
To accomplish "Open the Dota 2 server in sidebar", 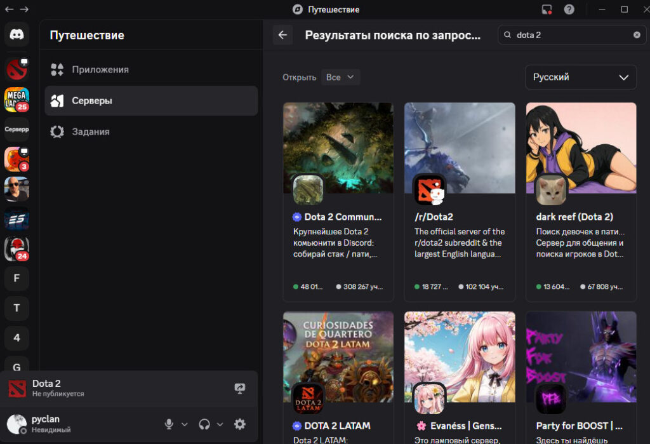I will point(17,69).
